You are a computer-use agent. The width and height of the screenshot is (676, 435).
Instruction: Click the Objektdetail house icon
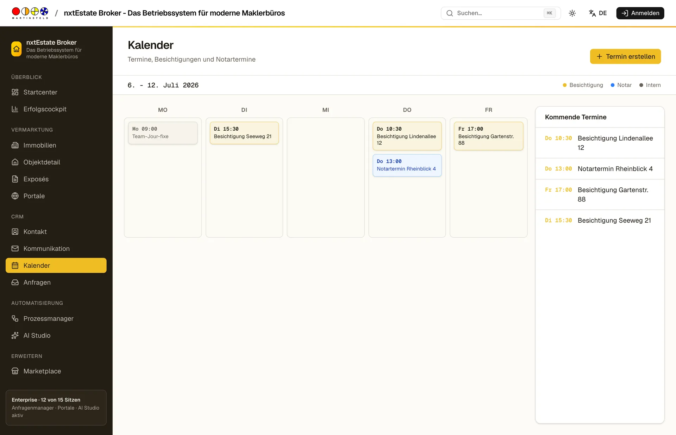pyautogui.click(x=15, y=162)
